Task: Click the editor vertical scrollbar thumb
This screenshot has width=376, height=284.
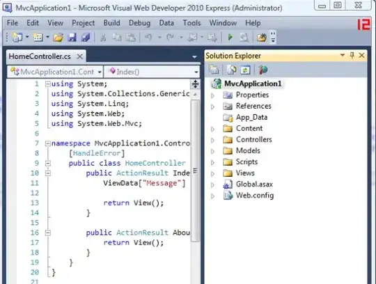Action: click(196, 171)
